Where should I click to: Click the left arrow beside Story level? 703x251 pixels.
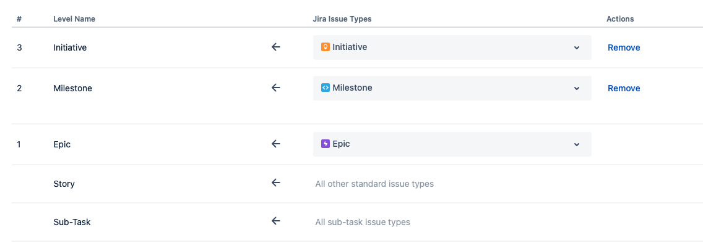pos(276,183)
